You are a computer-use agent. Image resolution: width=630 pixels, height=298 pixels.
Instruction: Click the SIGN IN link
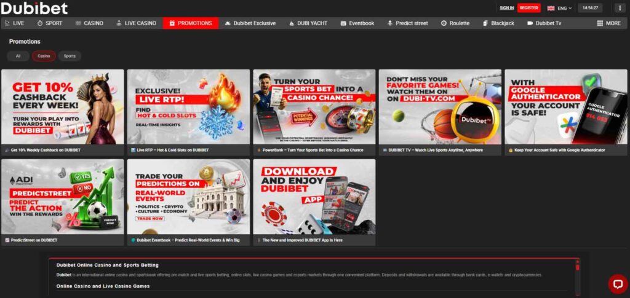tap(507, 8)
